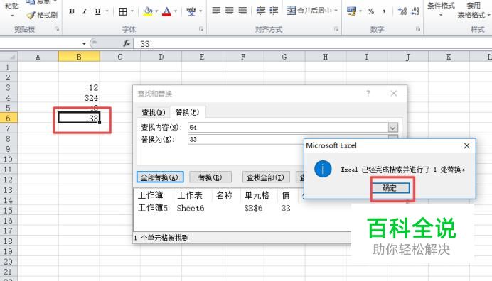Click the fx insert function icon
Viewport: 492px width, 281px height.
(127, 43)
